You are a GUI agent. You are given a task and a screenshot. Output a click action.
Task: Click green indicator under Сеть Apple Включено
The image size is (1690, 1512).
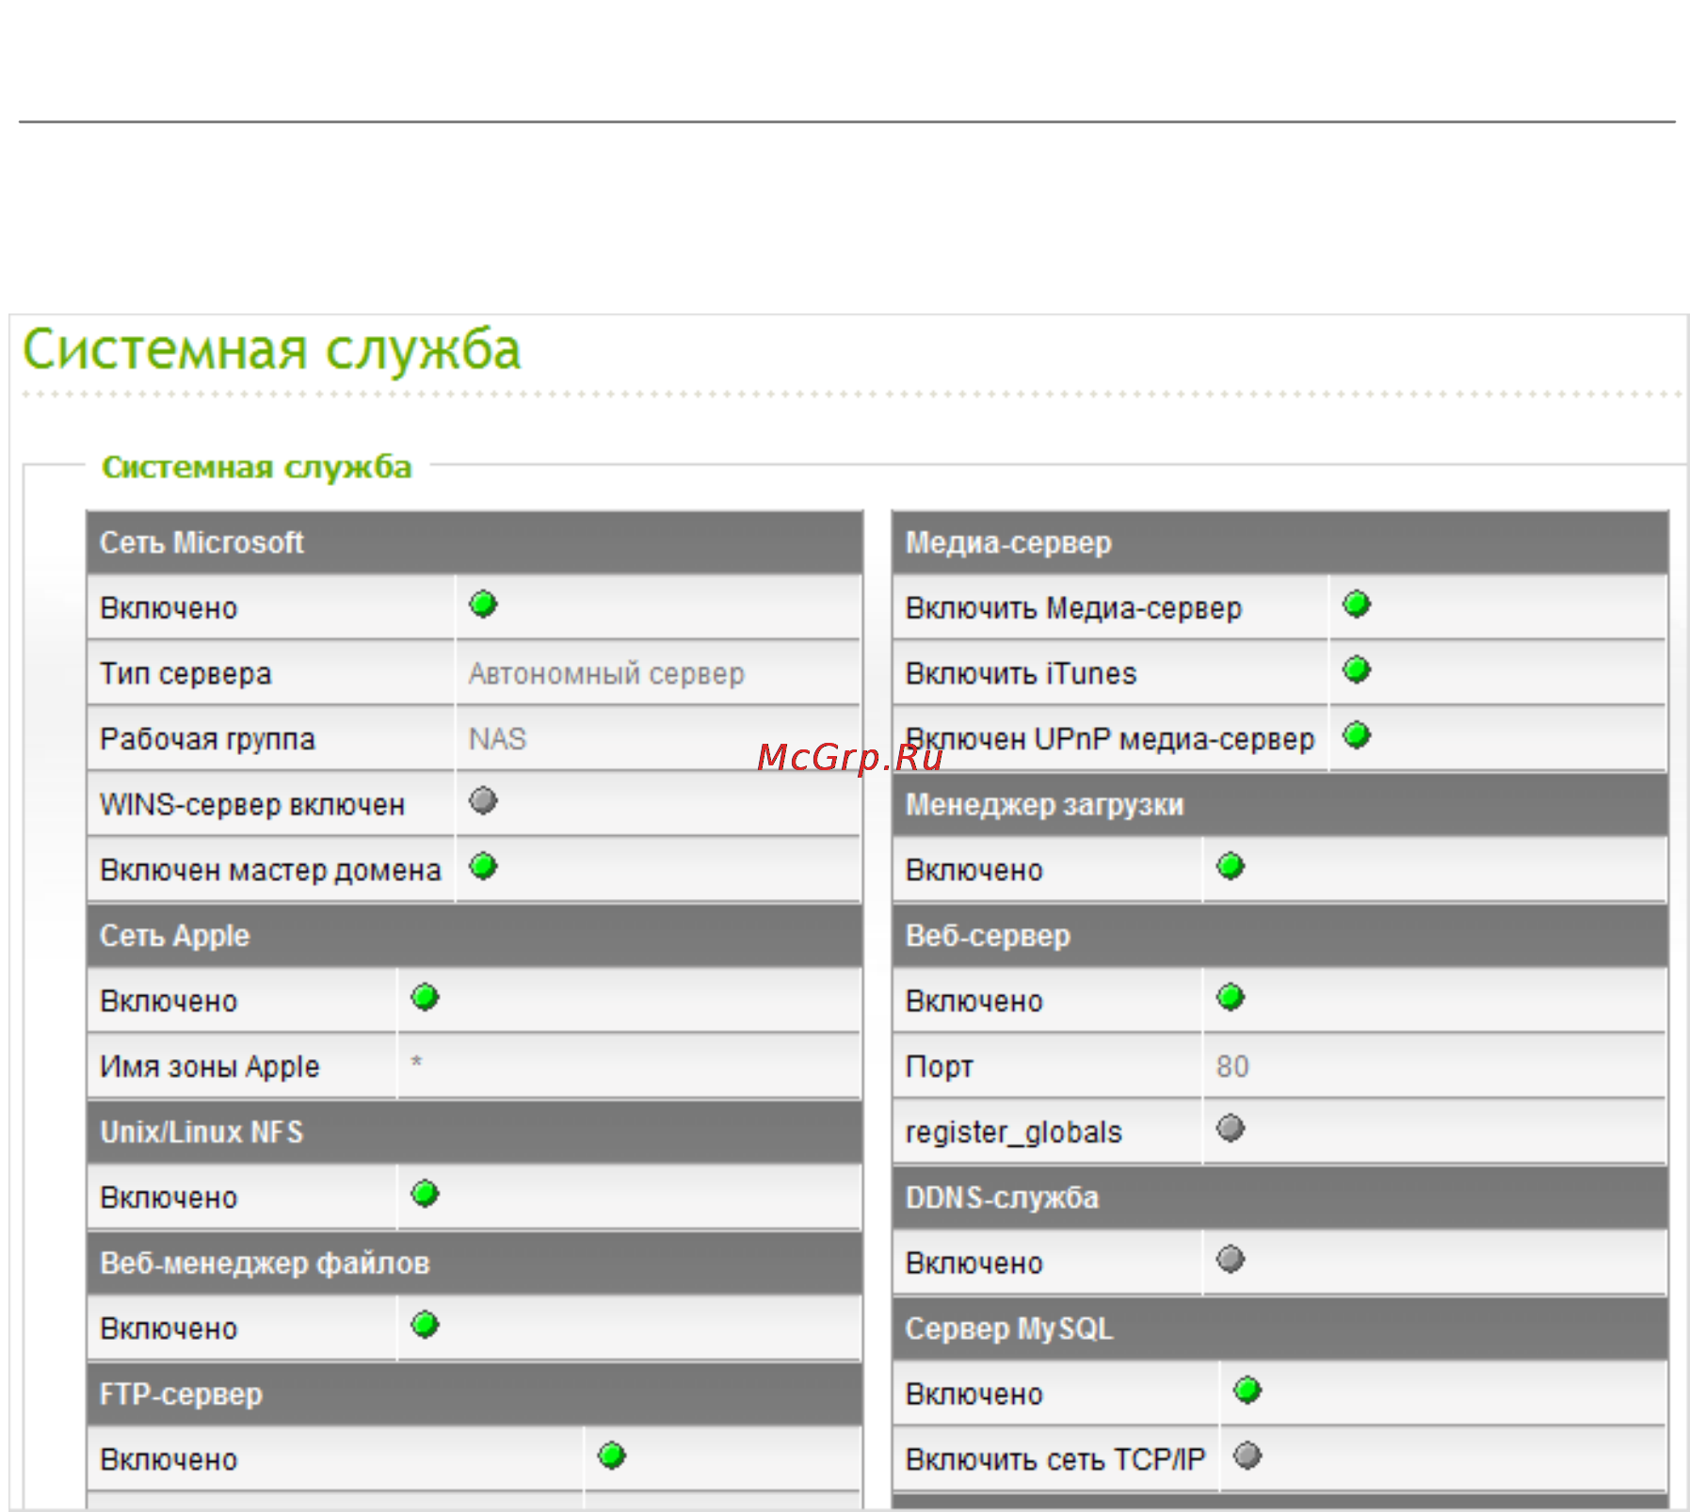pos(426,996)
